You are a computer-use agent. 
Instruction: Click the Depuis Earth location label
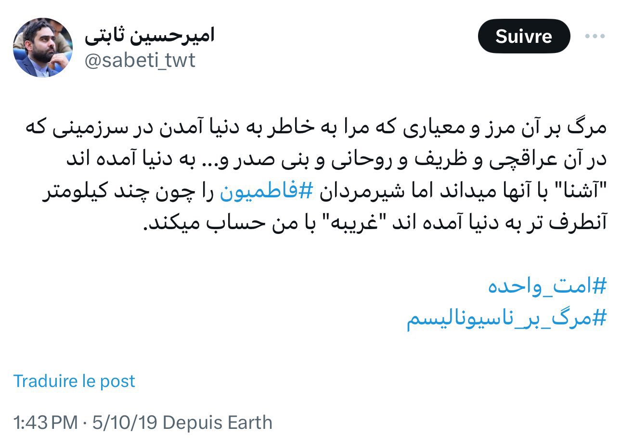218,423
